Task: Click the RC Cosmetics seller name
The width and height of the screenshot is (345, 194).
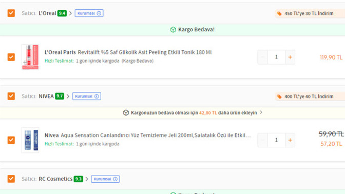Action: (x=55, y=179)
